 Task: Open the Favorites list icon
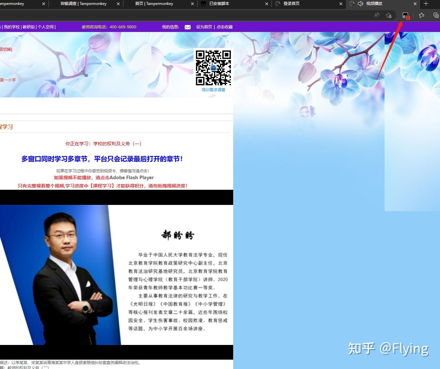pos(421,15)
